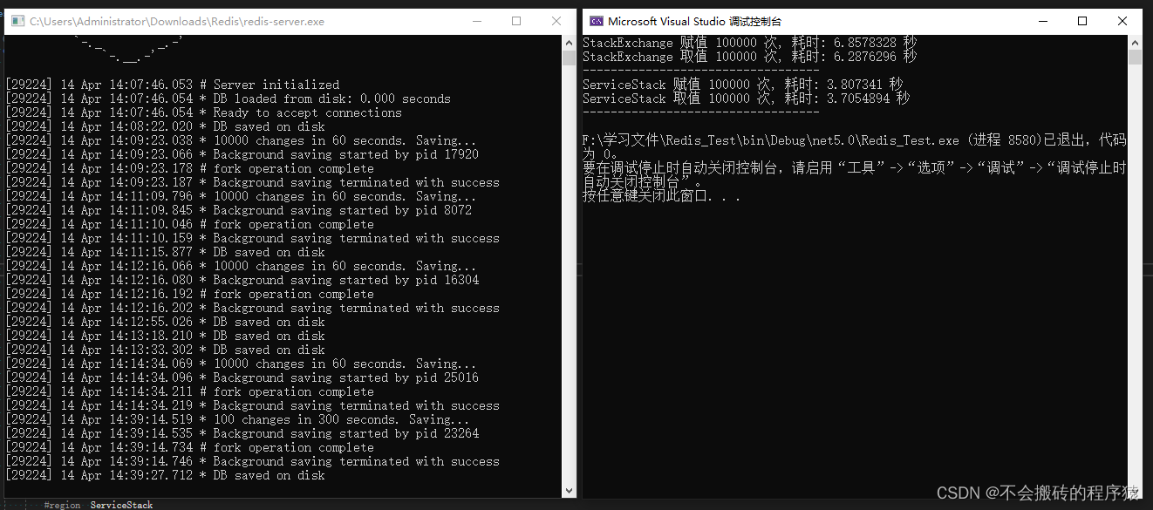Click 'fork operation complete' line at 14:09:23.178

[189, 168]
